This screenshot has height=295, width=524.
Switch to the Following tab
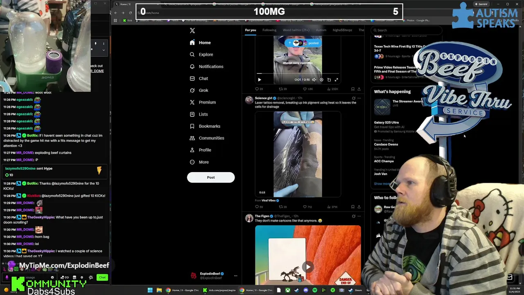269,30
